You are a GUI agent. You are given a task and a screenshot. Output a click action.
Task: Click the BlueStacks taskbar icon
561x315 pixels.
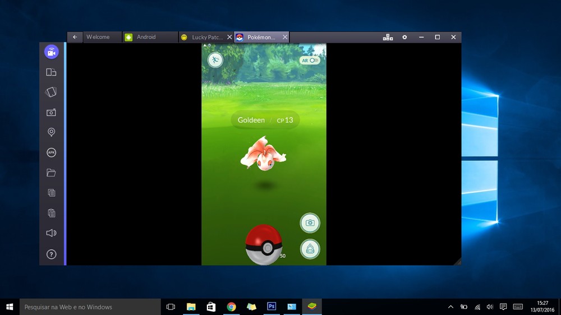coord(312,307)
